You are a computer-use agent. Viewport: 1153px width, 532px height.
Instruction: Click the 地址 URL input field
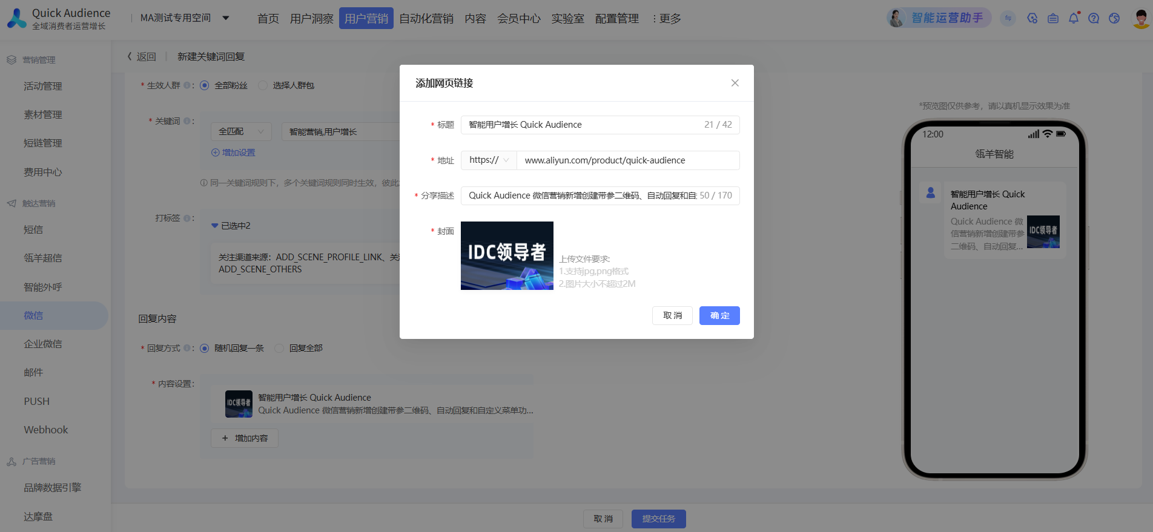628,160
